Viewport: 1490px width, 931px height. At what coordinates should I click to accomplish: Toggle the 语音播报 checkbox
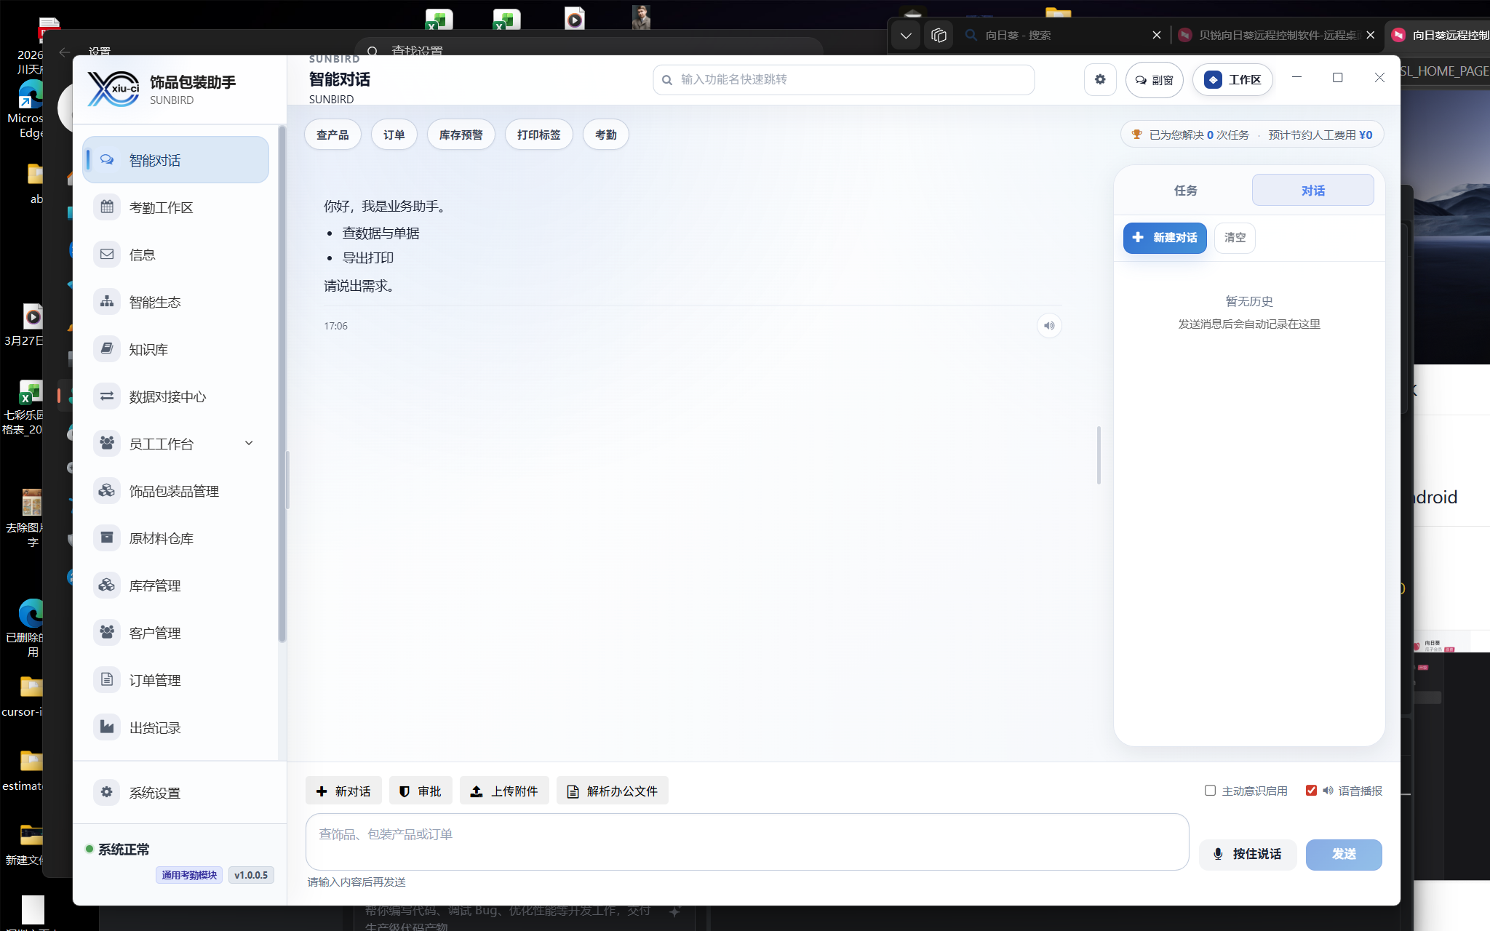click(1311, 791)
